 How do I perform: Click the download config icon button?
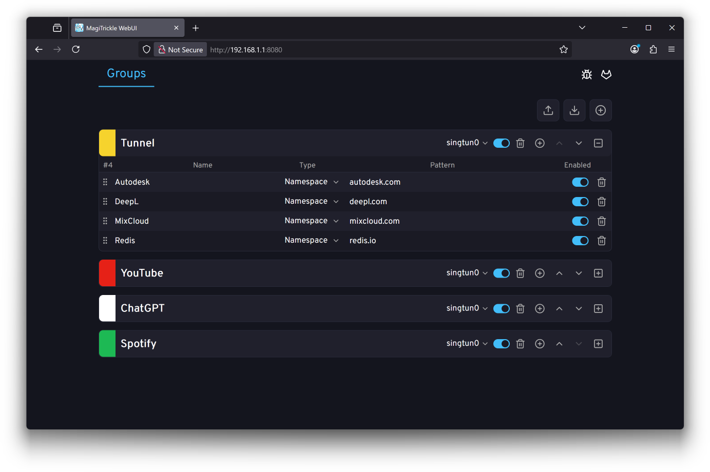pos(574,110)
